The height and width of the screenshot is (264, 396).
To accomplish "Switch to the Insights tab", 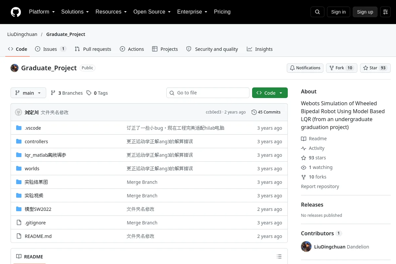I will pos(260,49).
